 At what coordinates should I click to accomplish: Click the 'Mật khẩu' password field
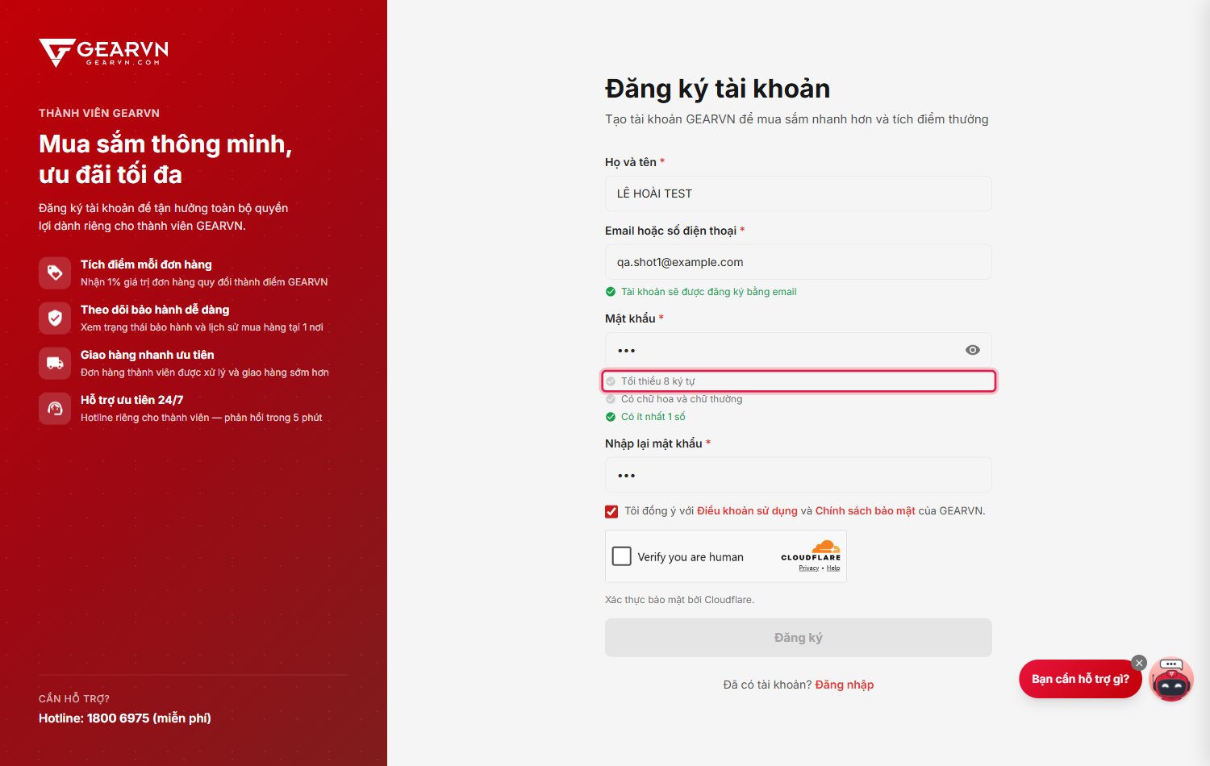click(x=799, y=350)
